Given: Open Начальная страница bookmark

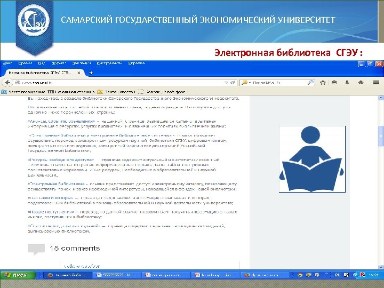Looking at the screenshot, I should click(x=71, y=92).
